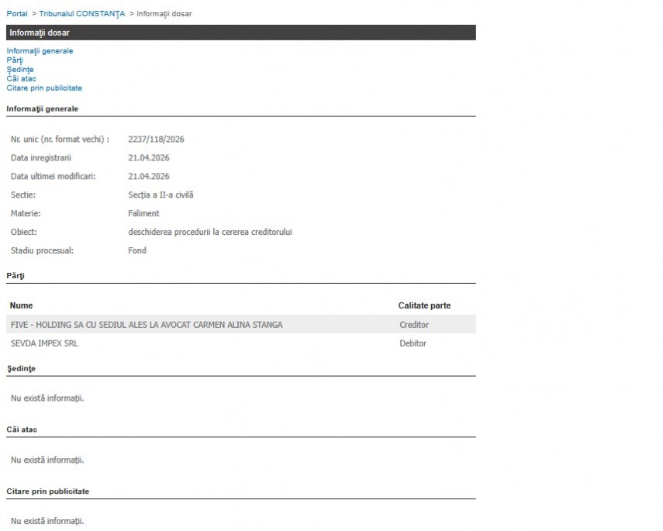Go to Părți using the top navigation link

click(15, 60)
